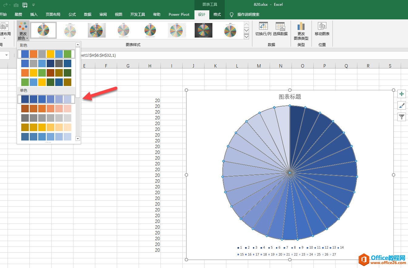
Task: Open the Formulas (公式) tab
Action: tap(72, 15)
